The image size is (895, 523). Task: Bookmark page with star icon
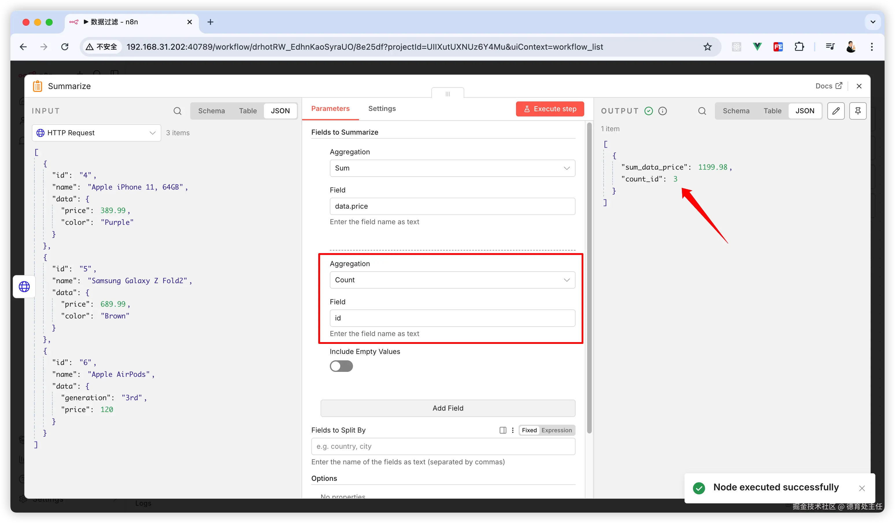click(707, 47)
